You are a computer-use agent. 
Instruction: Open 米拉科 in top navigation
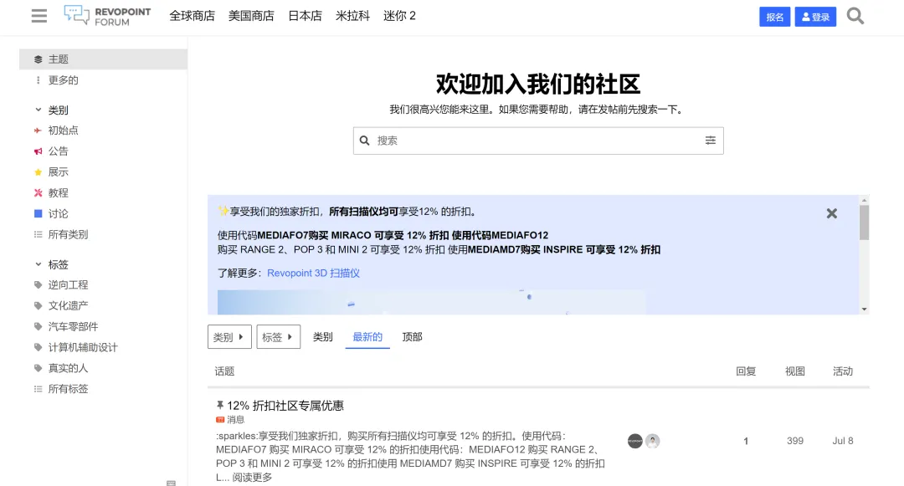coord(353,16)
